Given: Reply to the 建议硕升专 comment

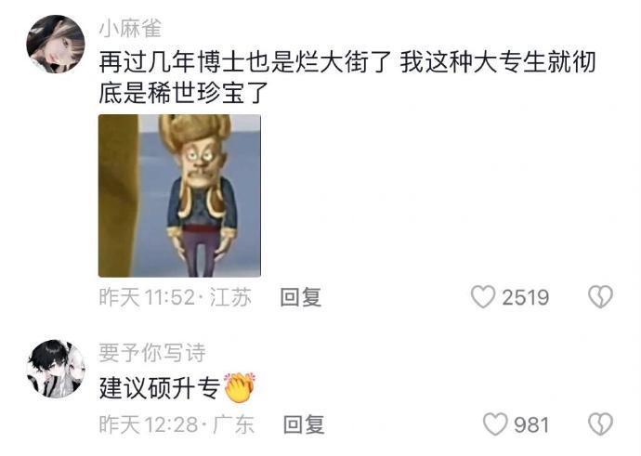Looking at the screenshot, I should coord(304,424).
